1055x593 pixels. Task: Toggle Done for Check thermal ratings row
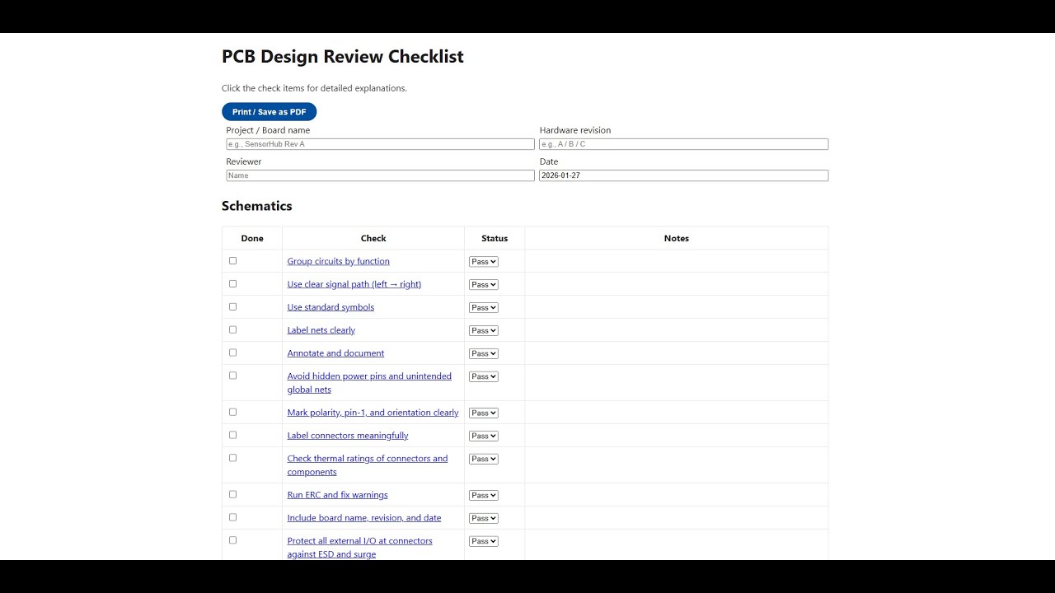(232, 458)
